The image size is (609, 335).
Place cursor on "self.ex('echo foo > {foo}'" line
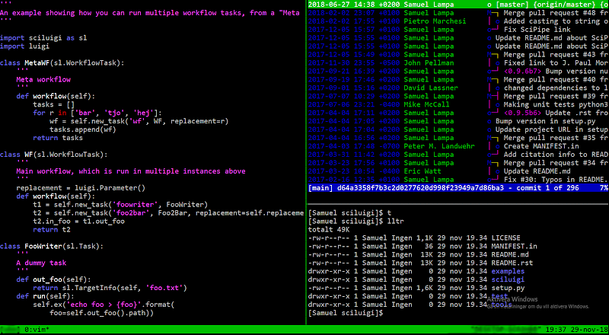click(x=104, y=305)
